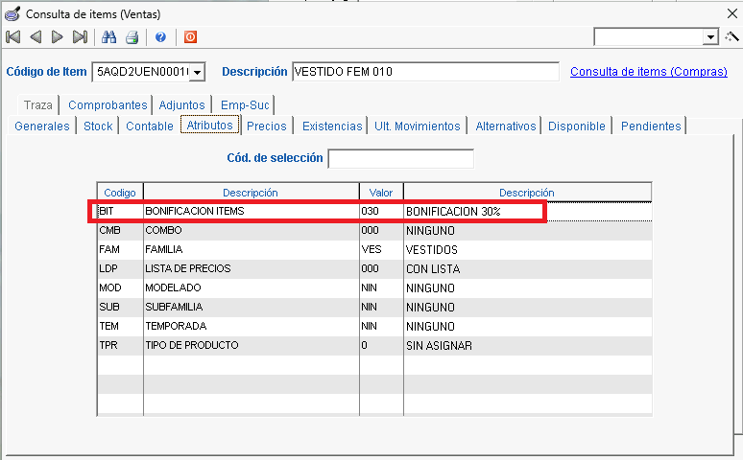Open the top-right toolbar dropdown arrow

[x=711, y=37]
